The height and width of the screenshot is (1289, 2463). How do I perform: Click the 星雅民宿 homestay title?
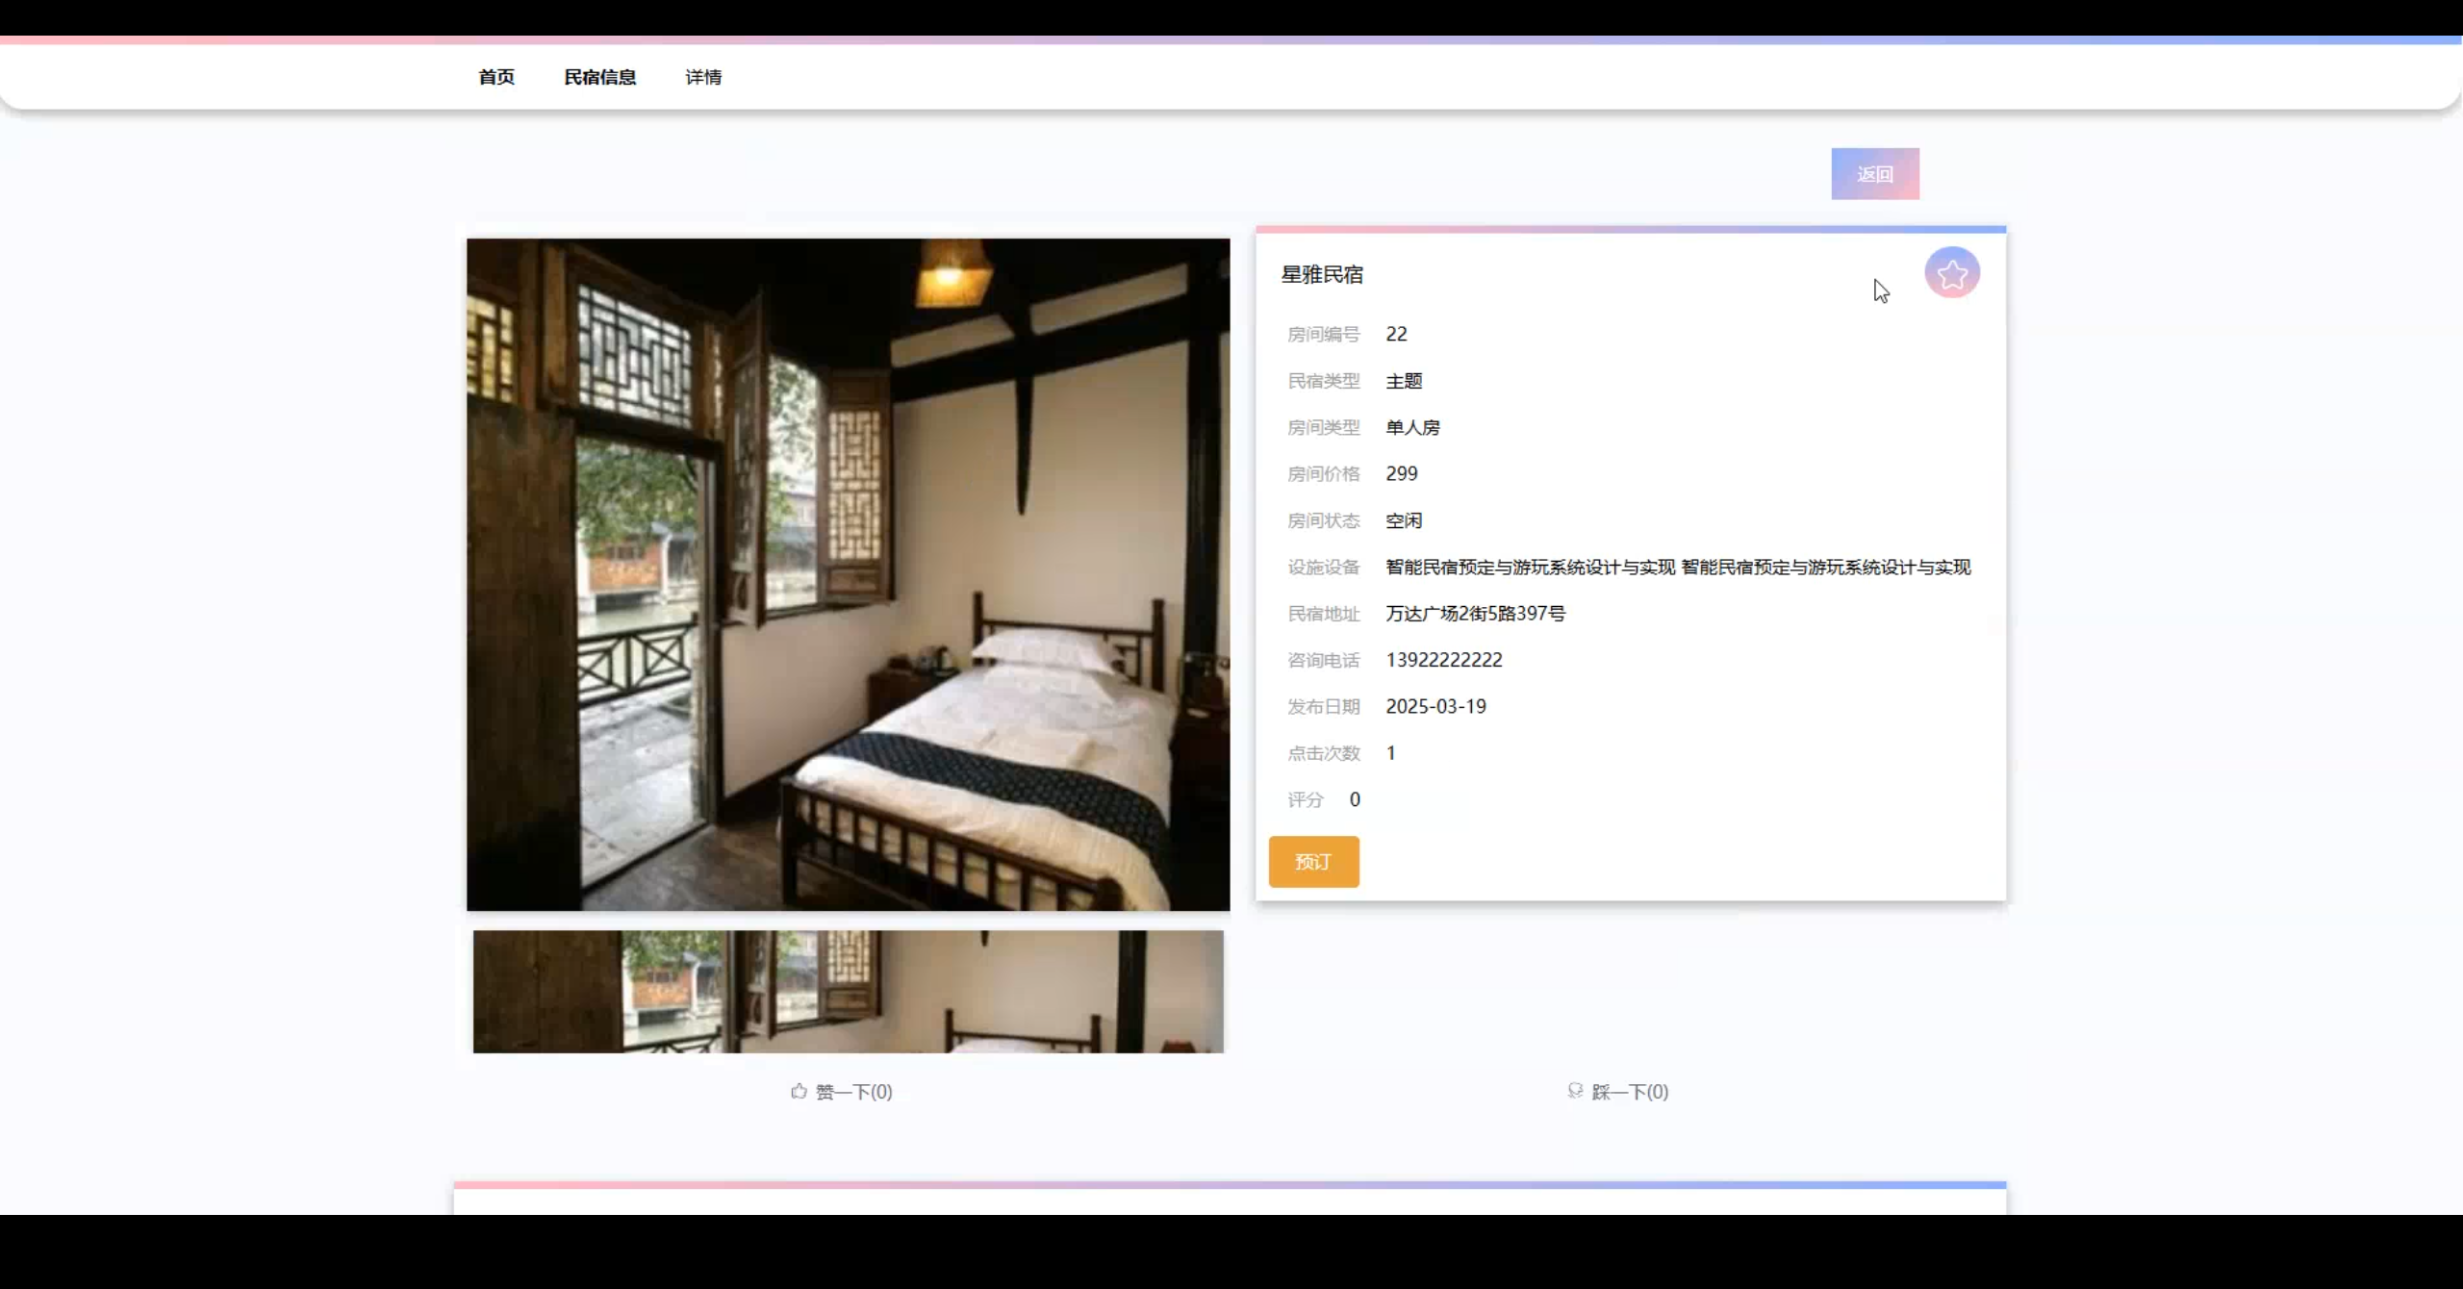[x=1321, y=273]
